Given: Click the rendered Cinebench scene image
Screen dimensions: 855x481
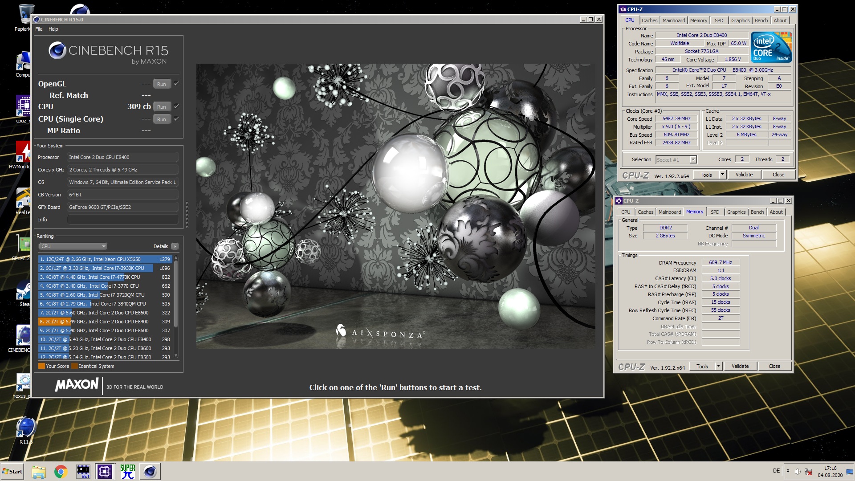Looking at the screenshot, I should [x=395, y=206].
